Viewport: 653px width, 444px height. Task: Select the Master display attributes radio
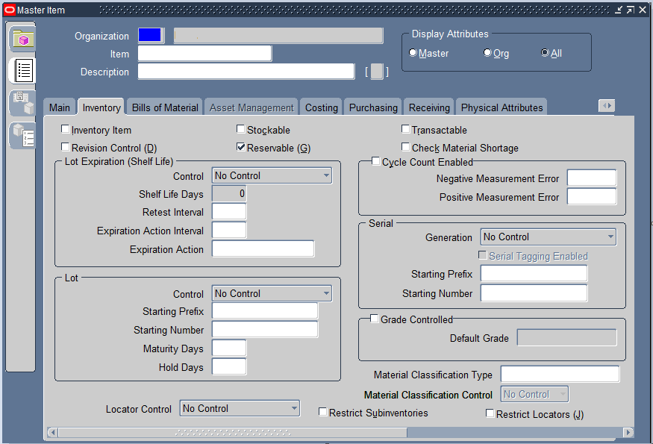tap(413, 53)
